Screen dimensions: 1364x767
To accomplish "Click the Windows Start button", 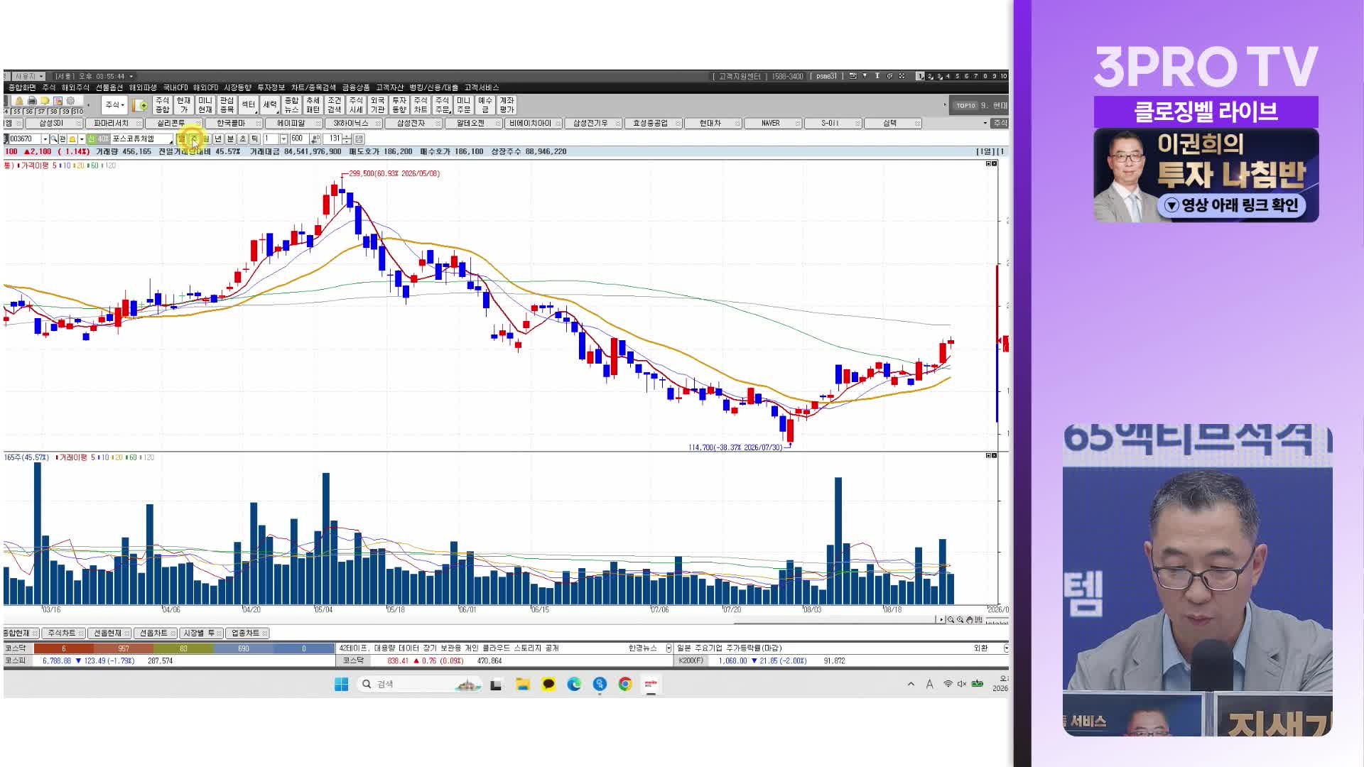I will pyautogui.click(x=341, y=684).
